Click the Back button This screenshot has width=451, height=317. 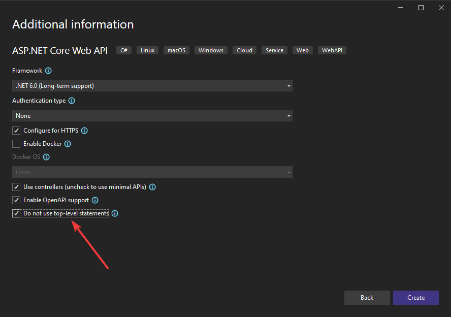[x=367, y=298]
